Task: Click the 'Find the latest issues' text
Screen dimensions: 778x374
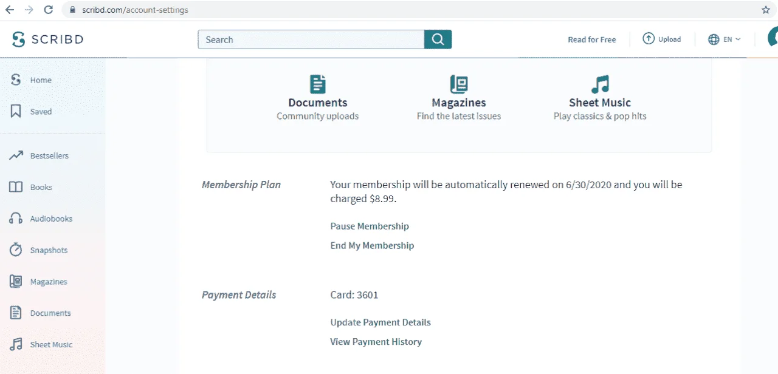Action: [x=459, y=116]
